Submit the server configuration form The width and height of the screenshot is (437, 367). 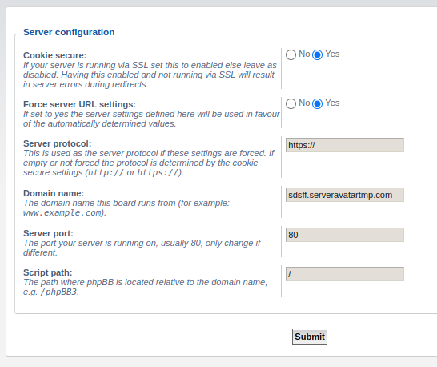[310, 337]
